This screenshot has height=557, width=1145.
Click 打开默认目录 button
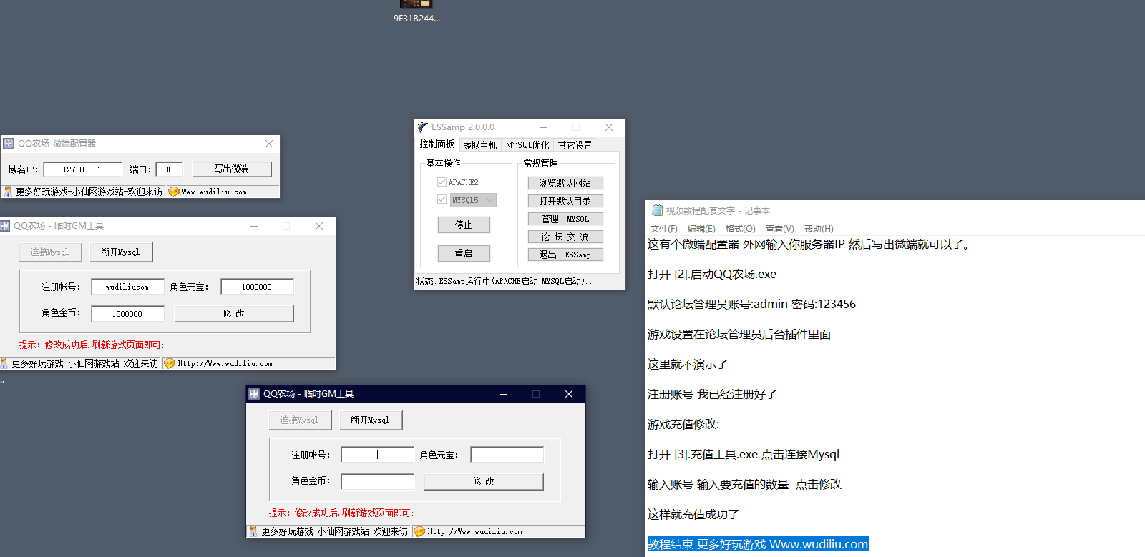click(x=565, y=201)
